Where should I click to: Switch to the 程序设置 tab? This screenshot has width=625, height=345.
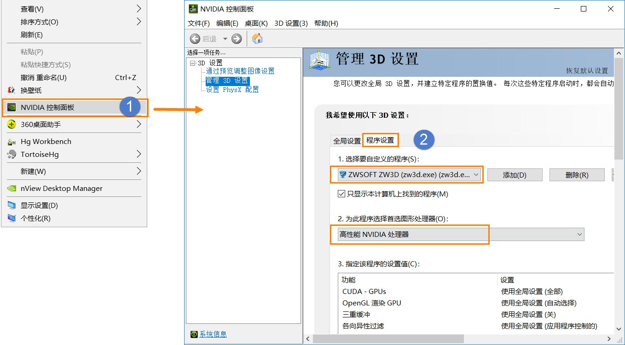click(380, 140)
